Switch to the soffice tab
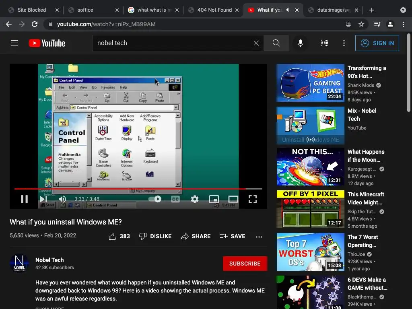 (x=85, y=10)
